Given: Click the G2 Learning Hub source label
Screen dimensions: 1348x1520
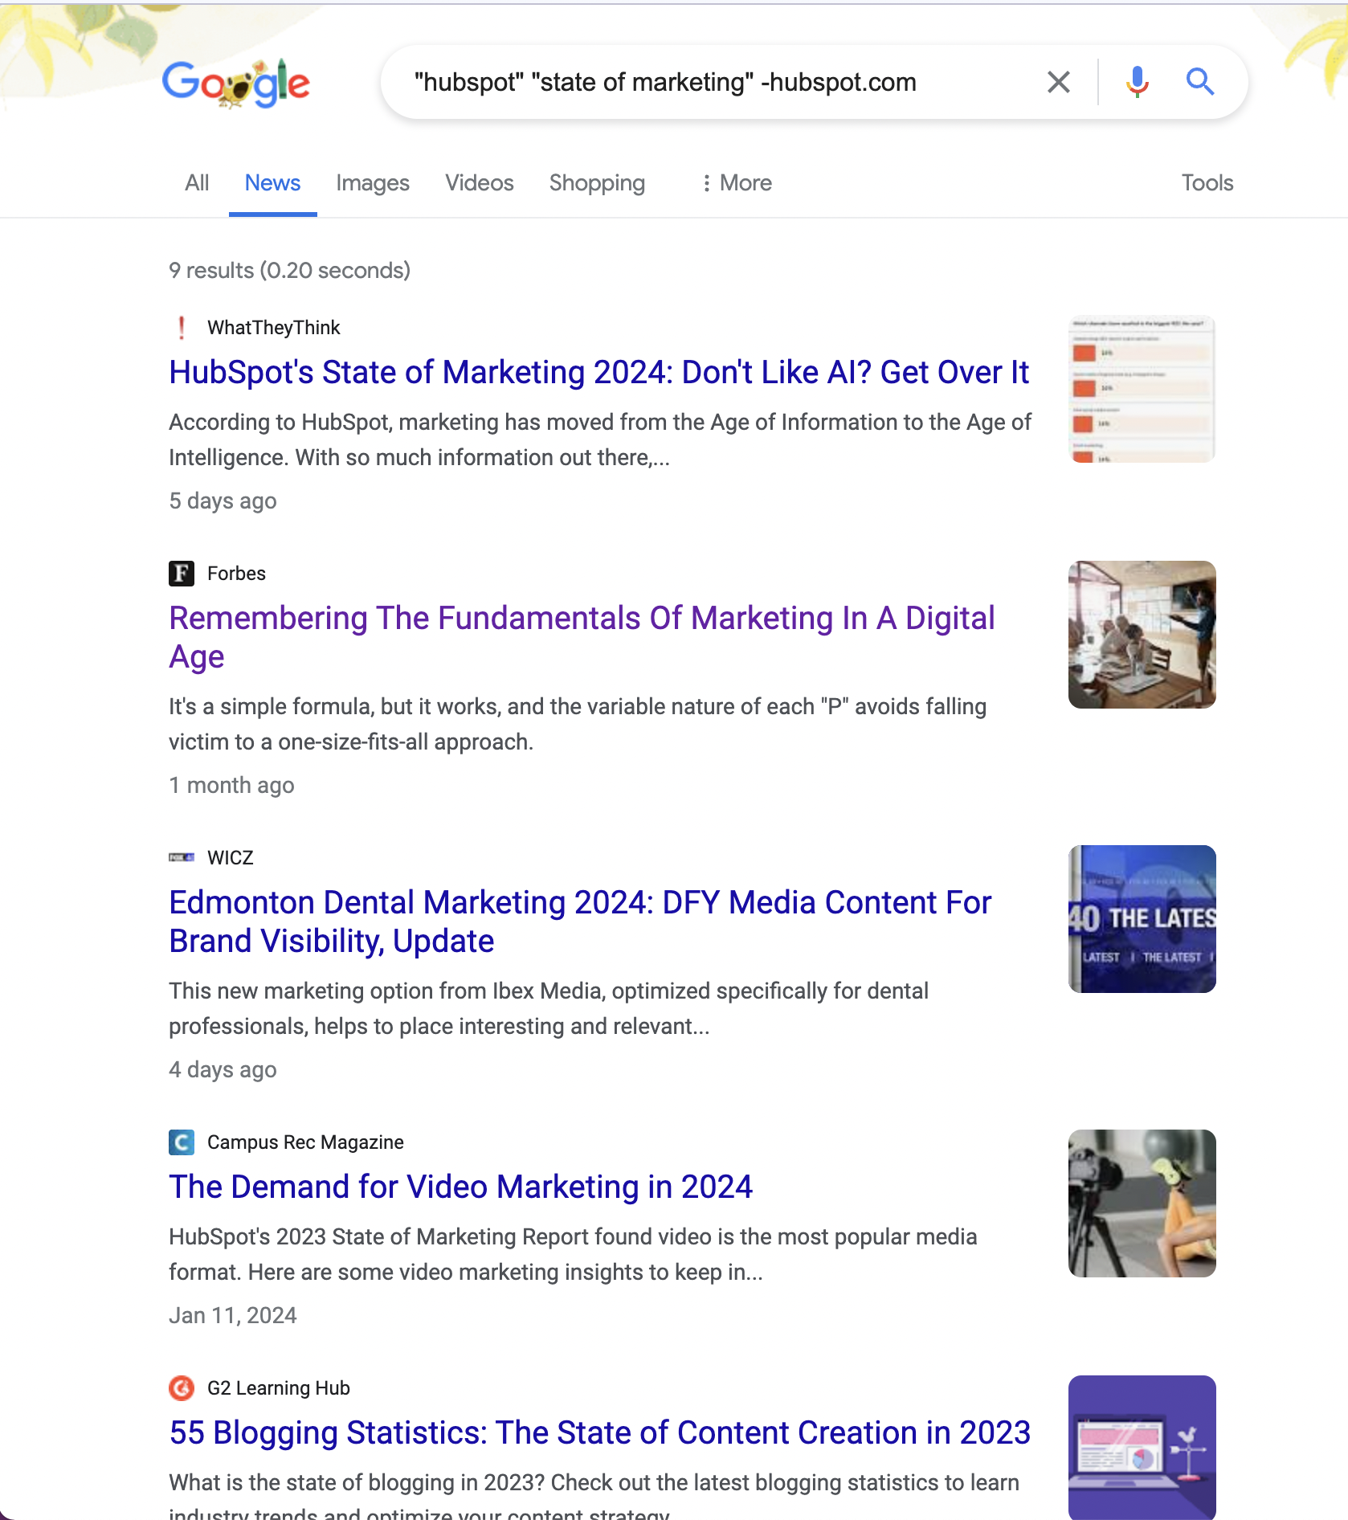Looking at the screenshot, I should [x=278, y=1388].
